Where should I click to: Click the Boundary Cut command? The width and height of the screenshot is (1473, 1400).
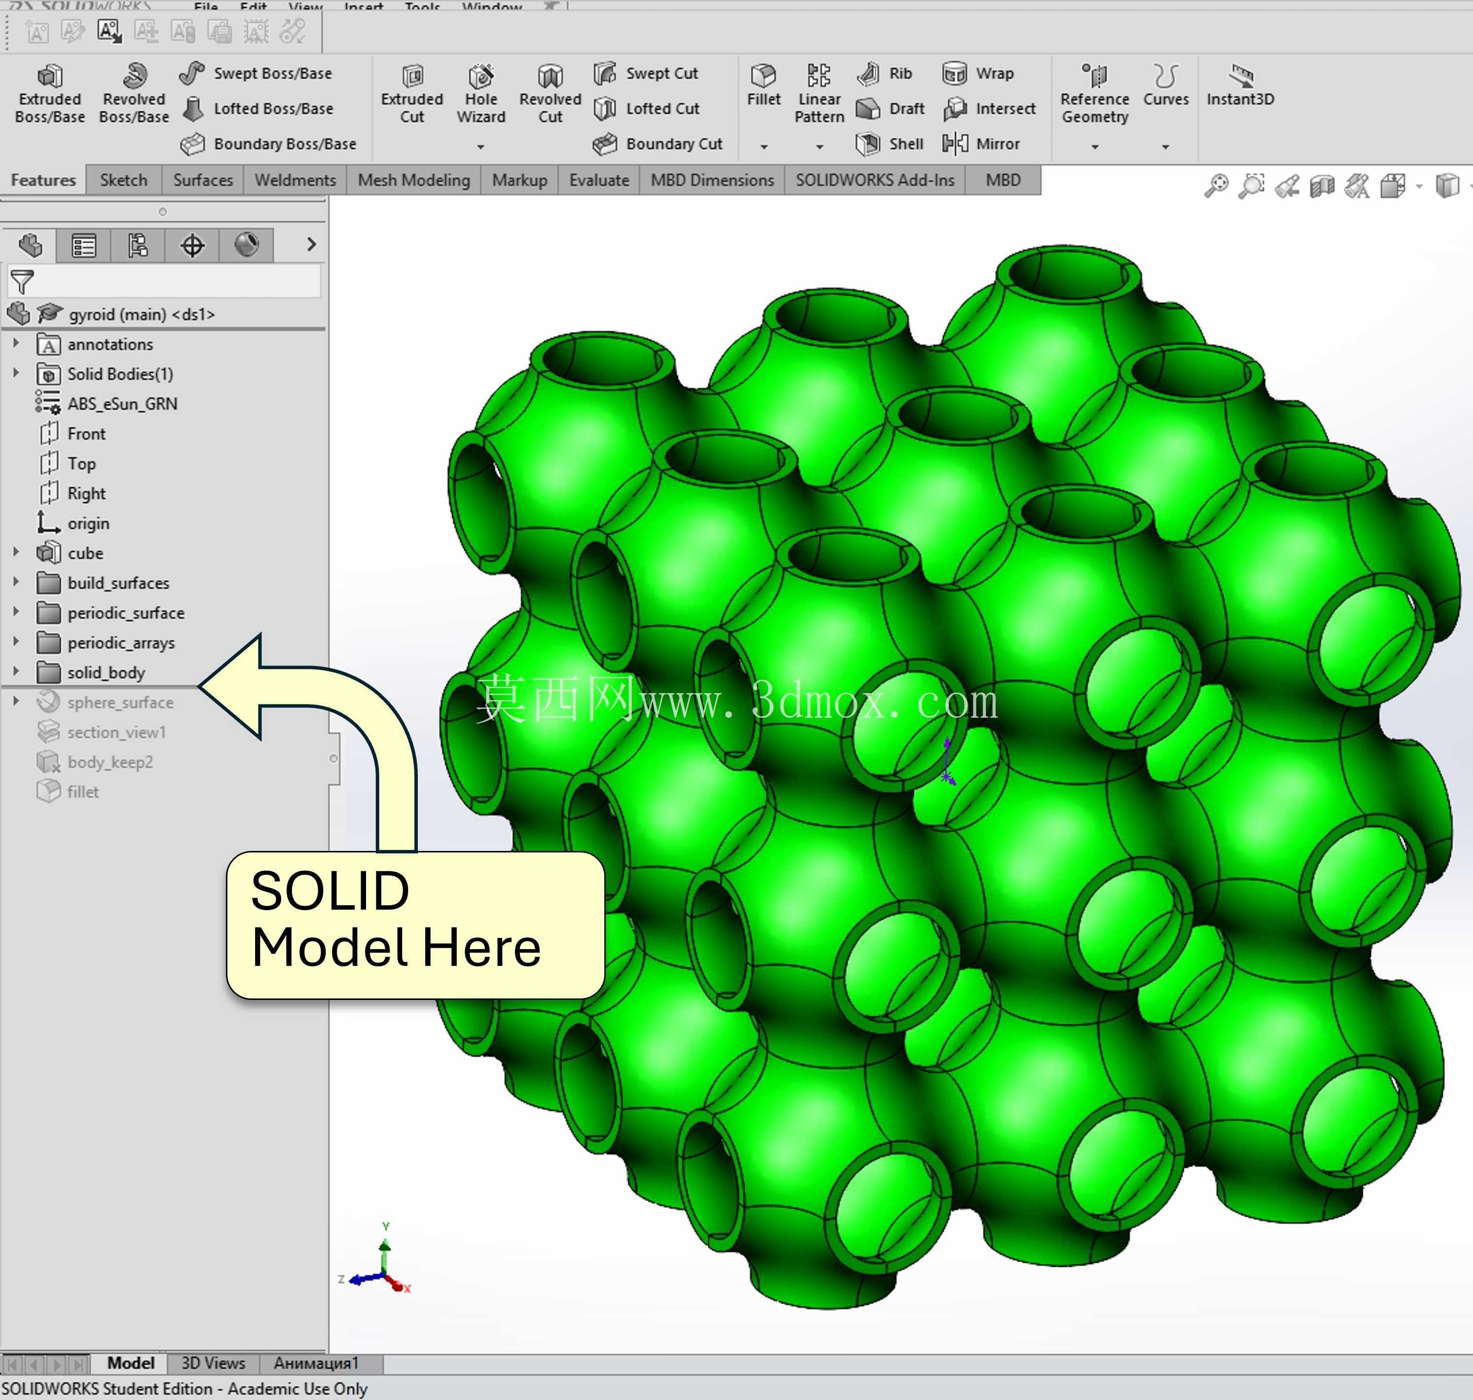tap(658, 143)
